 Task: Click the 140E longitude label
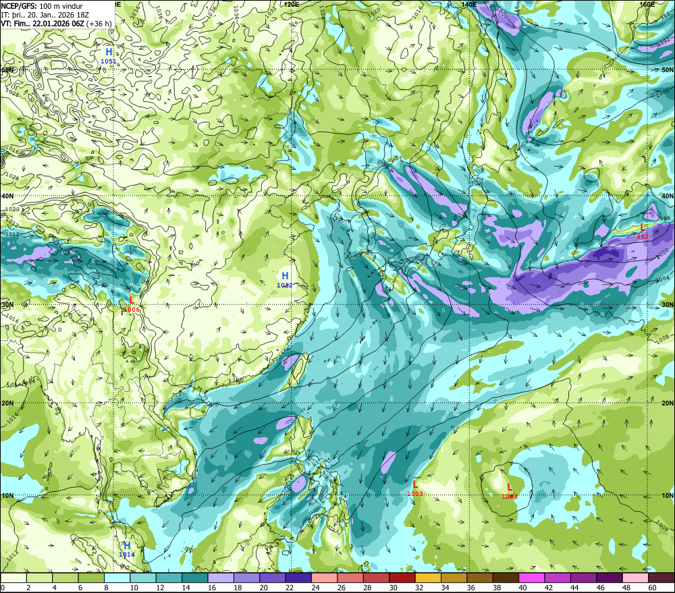tap(469, 4)
